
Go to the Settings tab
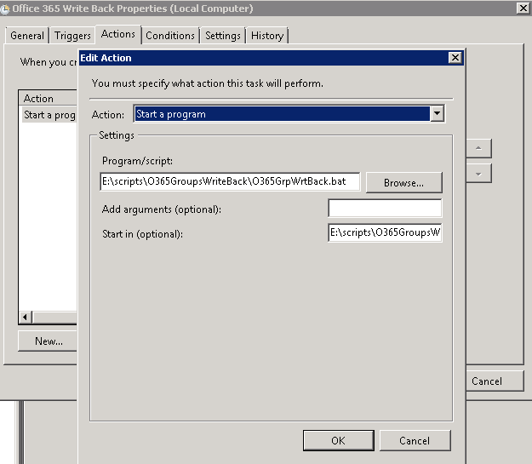(x=222, y=36)
